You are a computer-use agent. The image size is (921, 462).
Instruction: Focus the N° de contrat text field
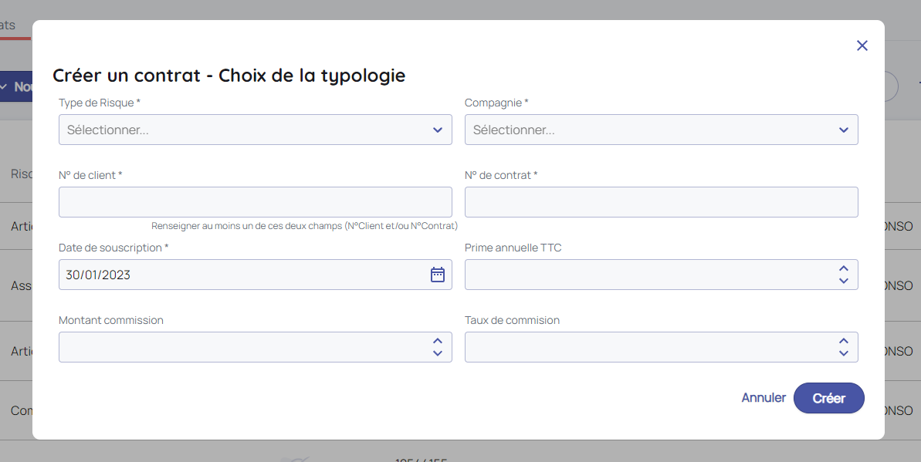661,202
